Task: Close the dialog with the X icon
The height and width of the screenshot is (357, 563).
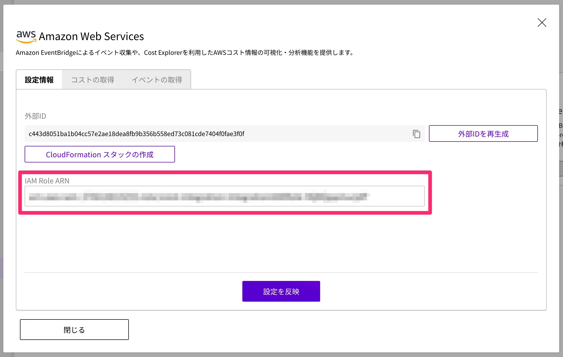Action: (x=542, y=23)
